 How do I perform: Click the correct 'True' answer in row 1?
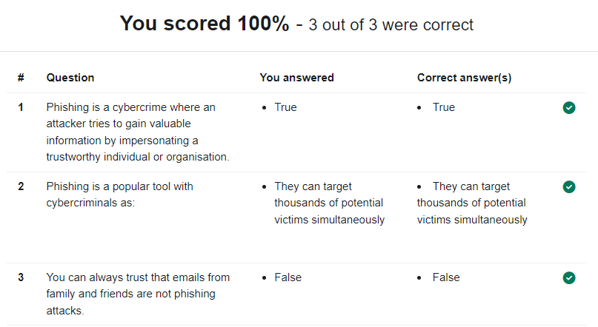point(444,107)
